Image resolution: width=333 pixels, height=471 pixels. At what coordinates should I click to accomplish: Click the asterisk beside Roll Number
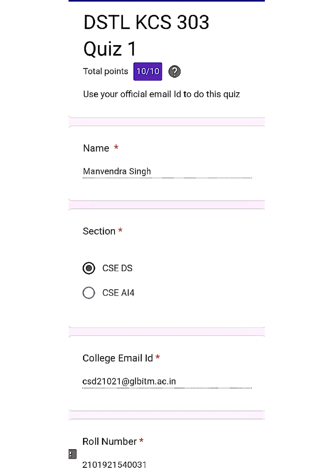tap(142, 440)
